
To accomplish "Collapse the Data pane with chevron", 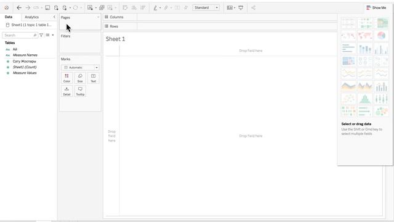I will click(x=54, y=17).
